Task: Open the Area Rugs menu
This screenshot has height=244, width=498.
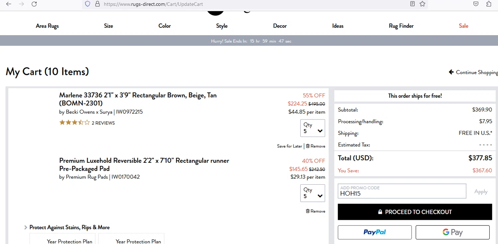Action: tap(47, 26)
